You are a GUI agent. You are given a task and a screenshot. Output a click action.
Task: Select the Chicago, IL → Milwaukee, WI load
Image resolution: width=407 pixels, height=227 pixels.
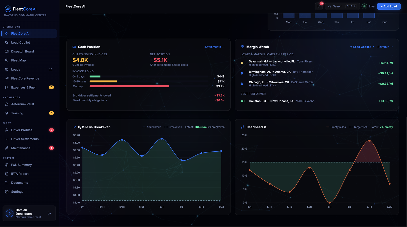point(317,84)
